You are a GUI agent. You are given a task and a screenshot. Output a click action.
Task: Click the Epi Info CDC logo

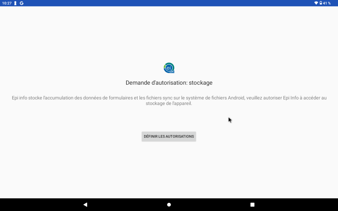(169, 68)
